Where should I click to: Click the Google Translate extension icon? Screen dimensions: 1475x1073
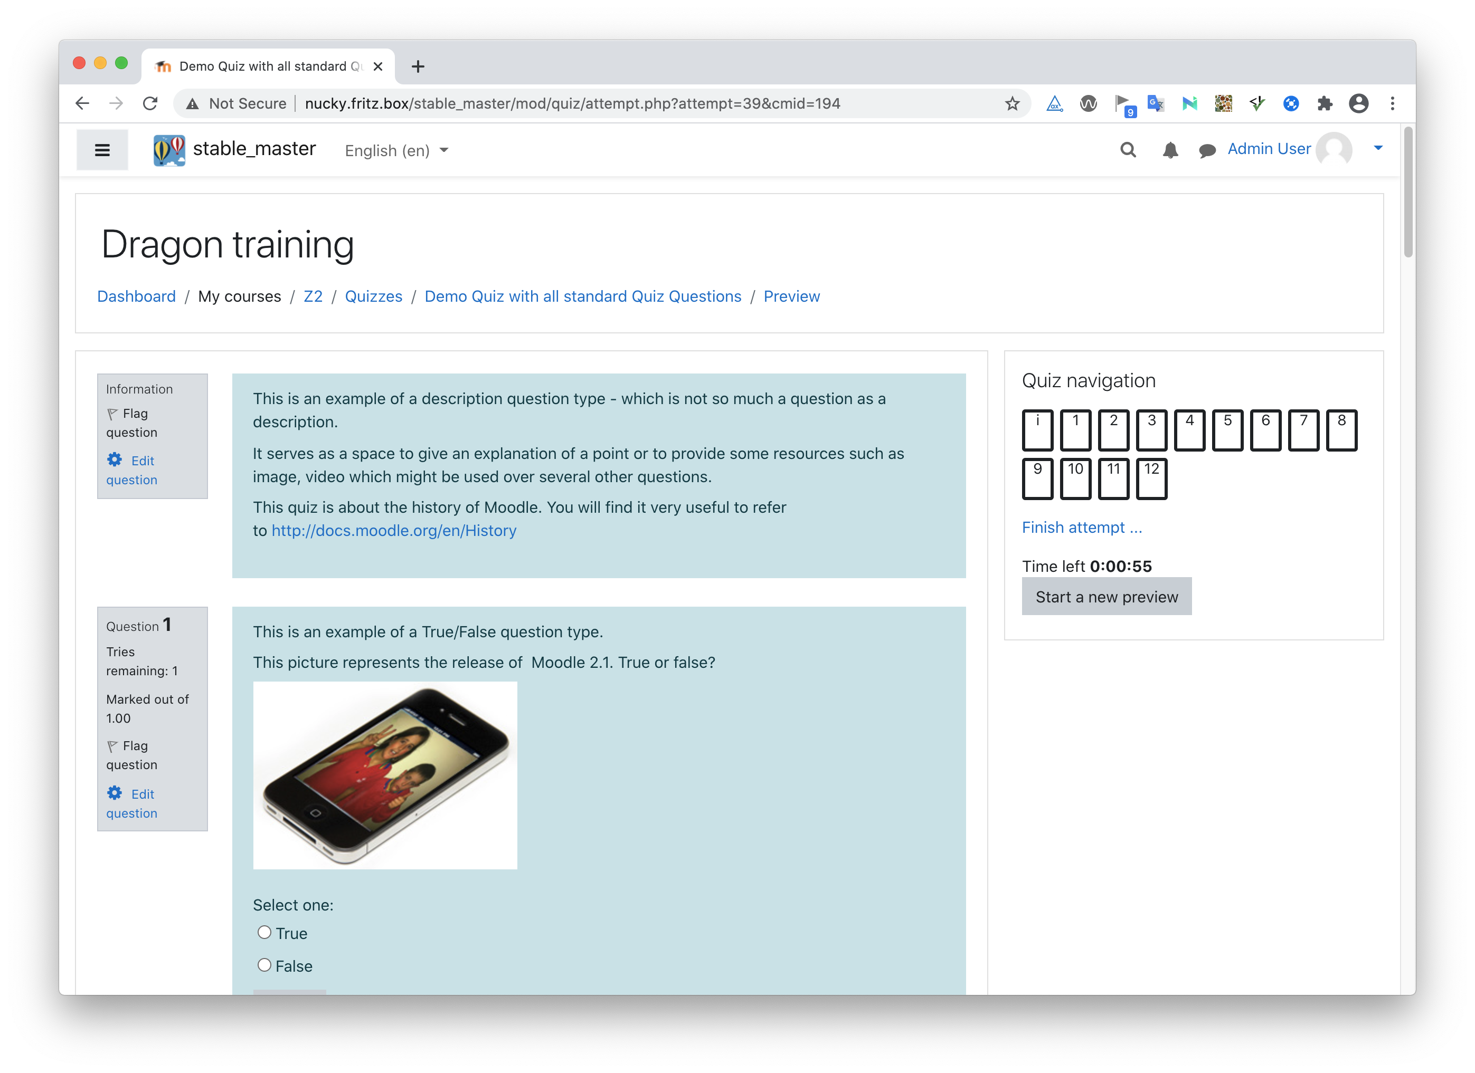(x=1156, y=103)
